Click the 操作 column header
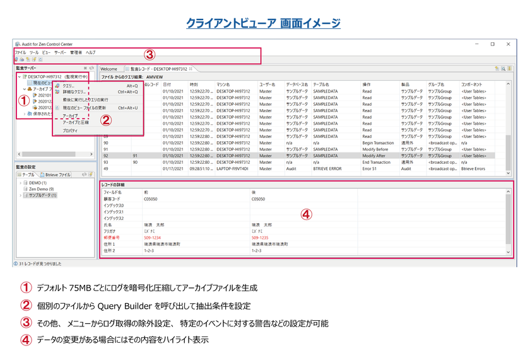This screenshot has width=530, height=363. point(367,83)
